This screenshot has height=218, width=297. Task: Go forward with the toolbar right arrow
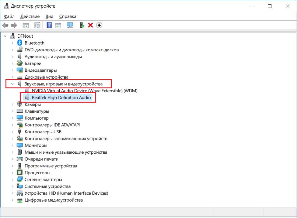(x=14, y=25)
